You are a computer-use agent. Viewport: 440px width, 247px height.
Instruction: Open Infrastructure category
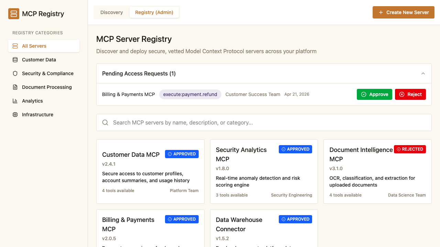(44, 115)
